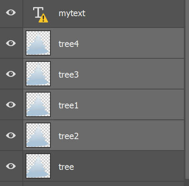Viewport: 189px width, 186px height.
Task: Select the layer named tree4
Action: 69,44
